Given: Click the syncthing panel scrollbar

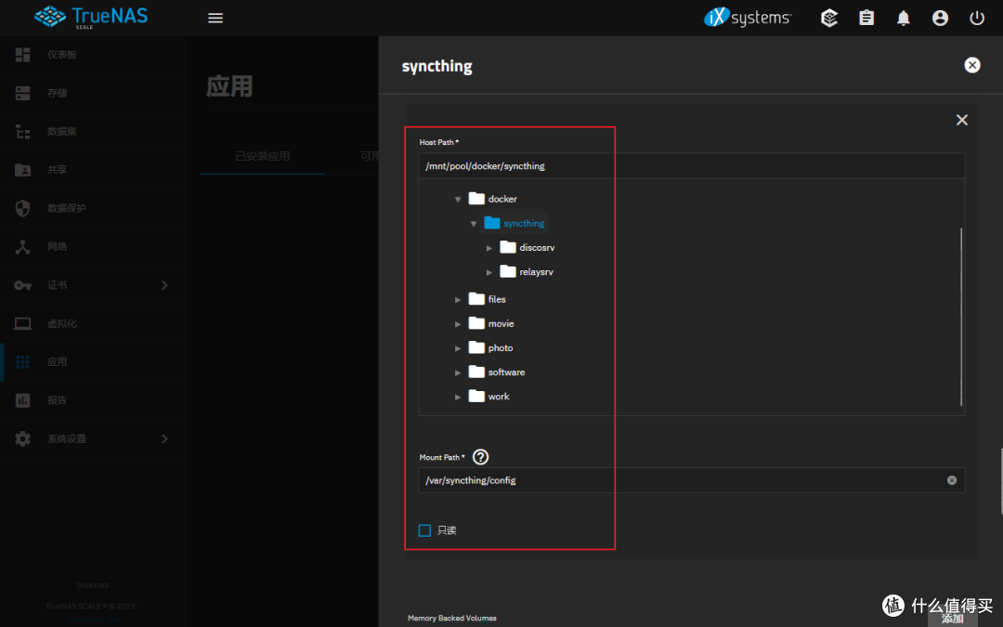Looking at the screenshot, I should pyautogui.click(x=1001, y=481).
